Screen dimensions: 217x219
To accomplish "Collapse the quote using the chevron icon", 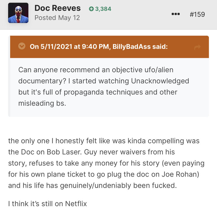I will click(x=22, y=46).
